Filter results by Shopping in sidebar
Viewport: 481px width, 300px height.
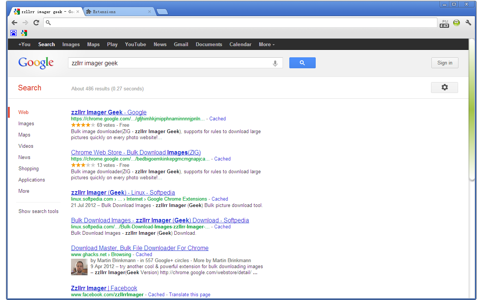point(29,168)
